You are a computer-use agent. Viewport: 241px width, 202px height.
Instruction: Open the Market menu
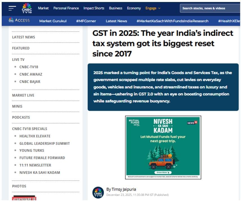(43, 8)
